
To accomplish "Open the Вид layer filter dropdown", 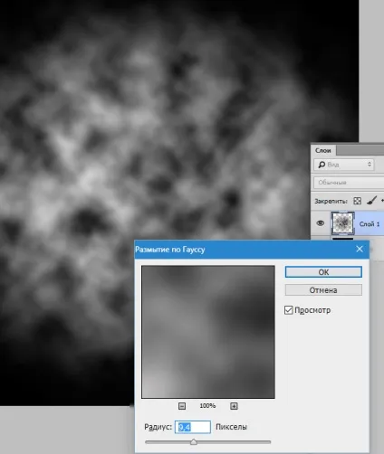I will coord(344,165).
